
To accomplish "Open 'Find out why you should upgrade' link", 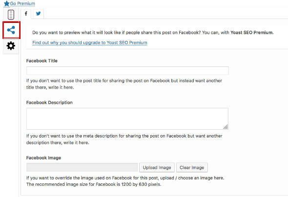I will [x=90, y=42].
